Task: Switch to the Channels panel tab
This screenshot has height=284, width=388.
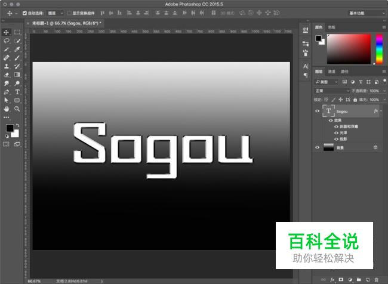Action: pyautogui.click(x=331, y=72)
